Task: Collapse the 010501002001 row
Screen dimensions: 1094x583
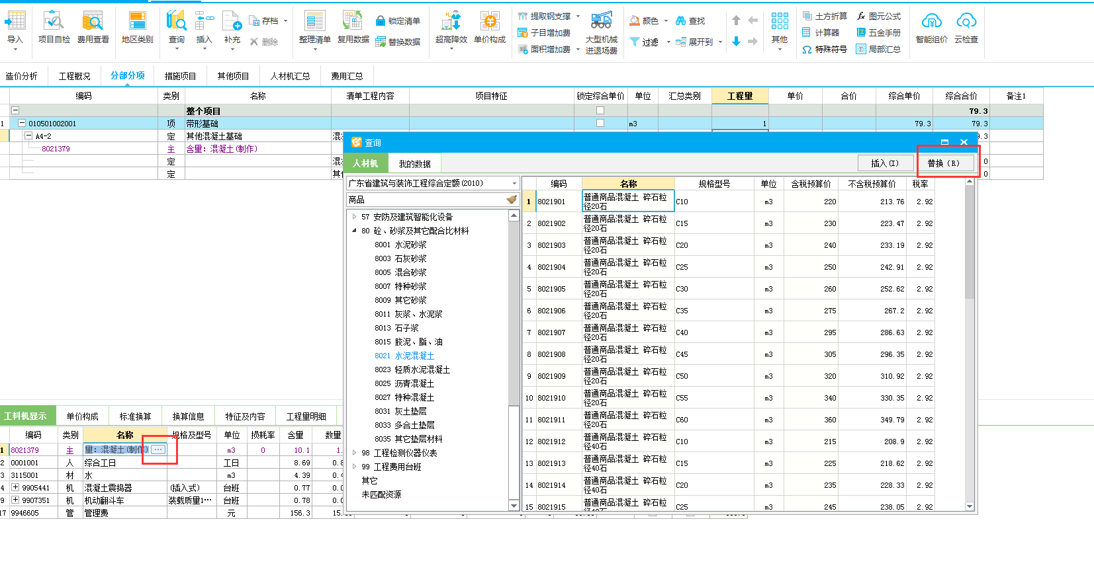Action: pyautogui.click(x=22, y=124)
